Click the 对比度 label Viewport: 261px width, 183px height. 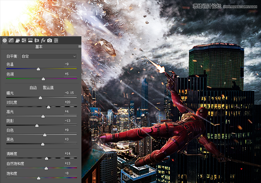pos(12,102)
